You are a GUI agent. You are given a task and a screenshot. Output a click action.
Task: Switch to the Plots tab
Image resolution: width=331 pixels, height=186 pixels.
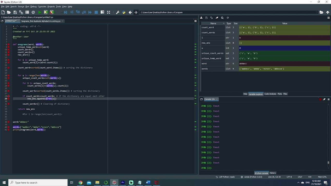280,94
